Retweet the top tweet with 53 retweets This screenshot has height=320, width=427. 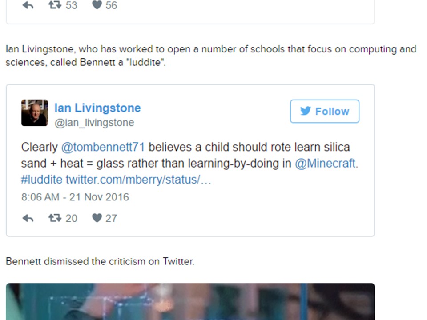tap(55, 5)
